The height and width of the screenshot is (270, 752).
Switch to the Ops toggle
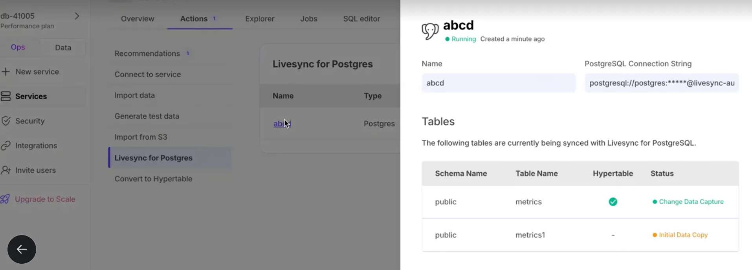coord(18,47)
